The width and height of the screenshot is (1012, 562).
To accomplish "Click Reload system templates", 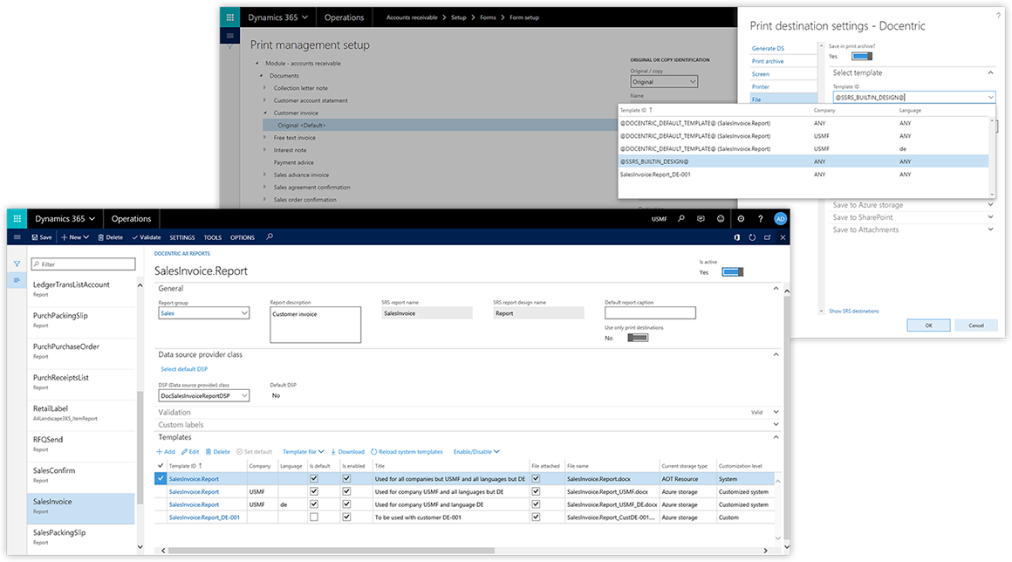I will [x=407, y=452].
